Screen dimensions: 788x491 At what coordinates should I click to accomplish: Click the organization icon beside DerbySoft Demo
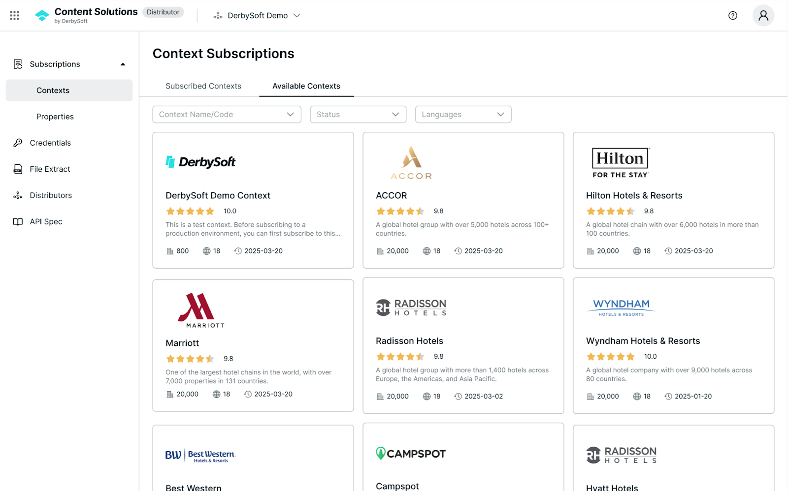(x=218, y=16)
